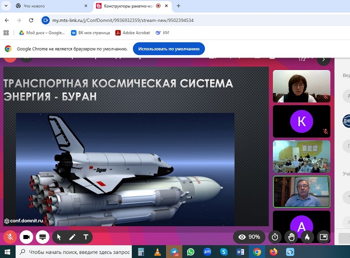Send a fire reaction
The height and width of the screenshot is (258, 350).
pos(306,236)
